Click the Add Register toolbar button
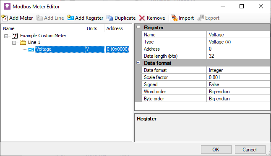 pyautogui.click(x=85, y=18)
